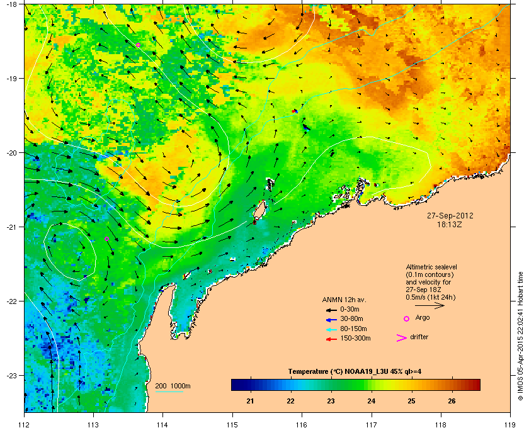
Task: Click the cyan 200 1000m depth contour line sample
Action: pos(169,392)
